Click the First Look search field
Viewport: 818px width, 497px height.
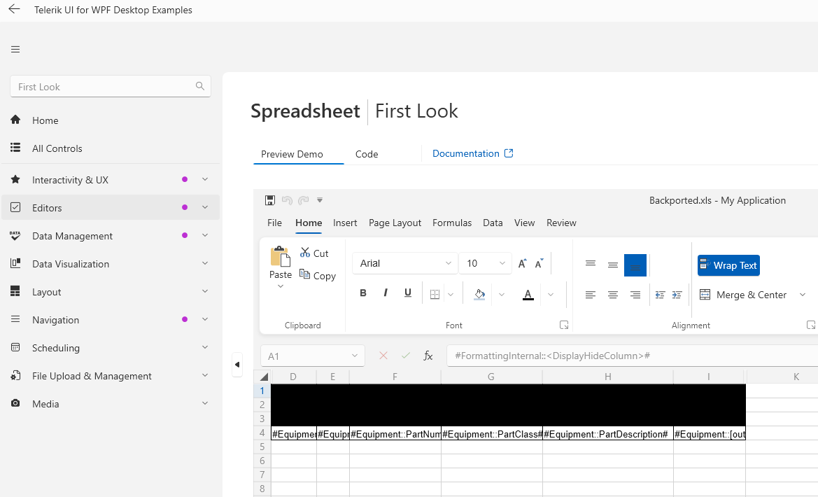[104, 87]
